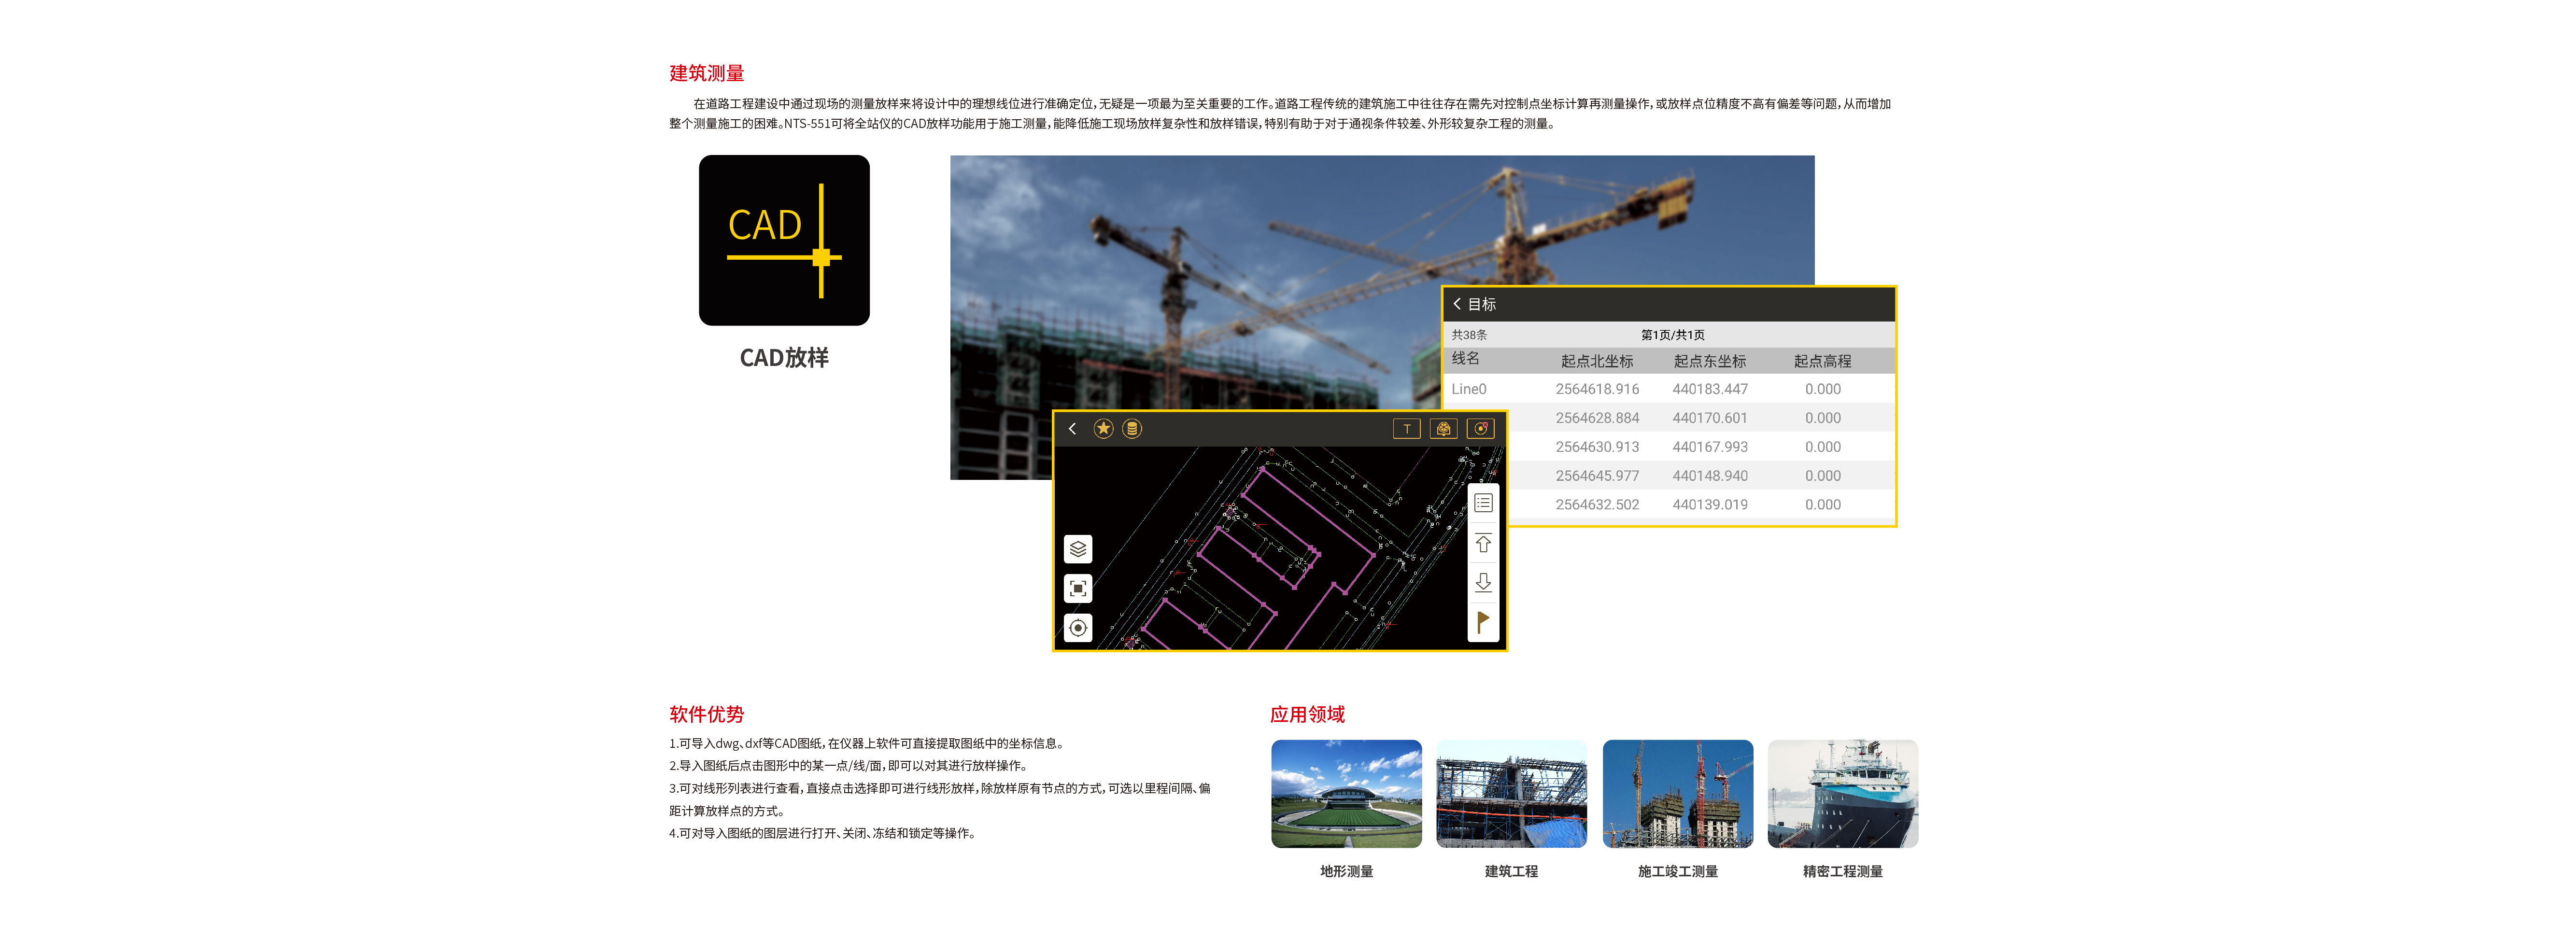Viewport: 2576px width, 939px height.
Task: Click the CAD放样 app icon
Action: coord(784,240)
